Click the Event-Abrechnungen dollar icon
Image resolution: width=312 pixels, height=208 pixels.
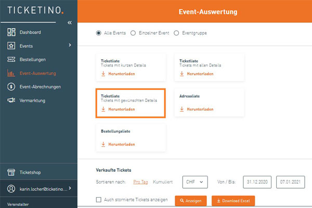click(x=11, y=87)
